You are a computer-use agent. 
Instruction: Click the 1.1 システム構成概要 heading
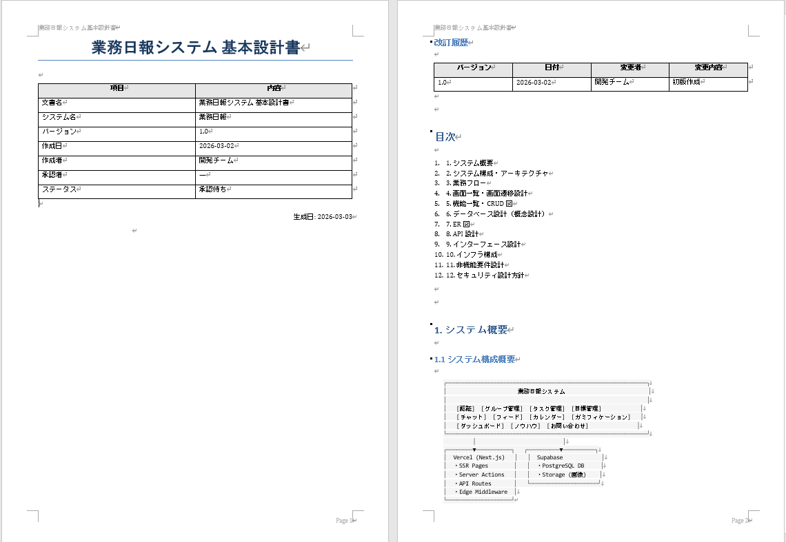coord(476,359)
